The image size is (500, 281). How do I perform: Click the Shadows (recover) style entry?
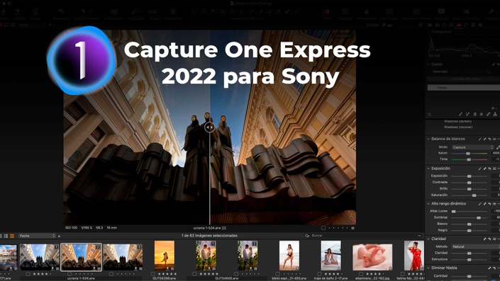[x=458, y=127]
